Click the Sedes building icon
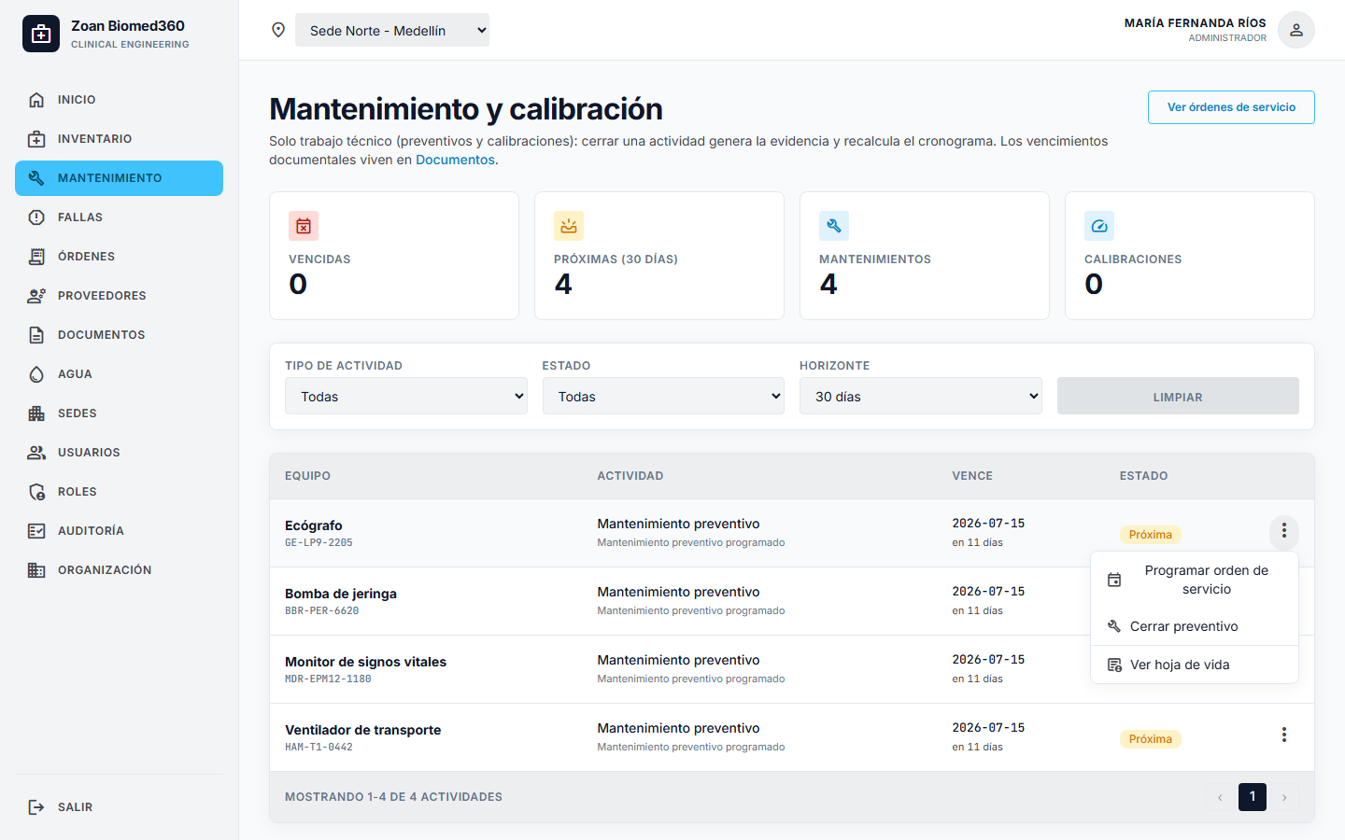This screenshot has width=1345, height=840. tap(36, 413)
